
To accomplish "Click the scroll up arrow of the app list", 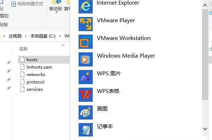I will pyautogui.click(x=205, y=5).
